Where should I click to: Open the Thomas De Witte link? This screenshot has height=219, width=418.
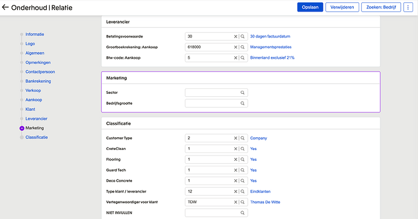(265, 202)
